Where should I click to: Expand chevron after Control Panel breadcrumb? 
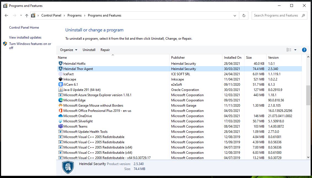[x=64, y=15]
